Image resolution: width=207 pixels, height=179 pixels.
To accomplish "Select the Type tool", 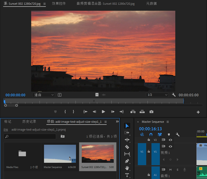I will [127, 175].
